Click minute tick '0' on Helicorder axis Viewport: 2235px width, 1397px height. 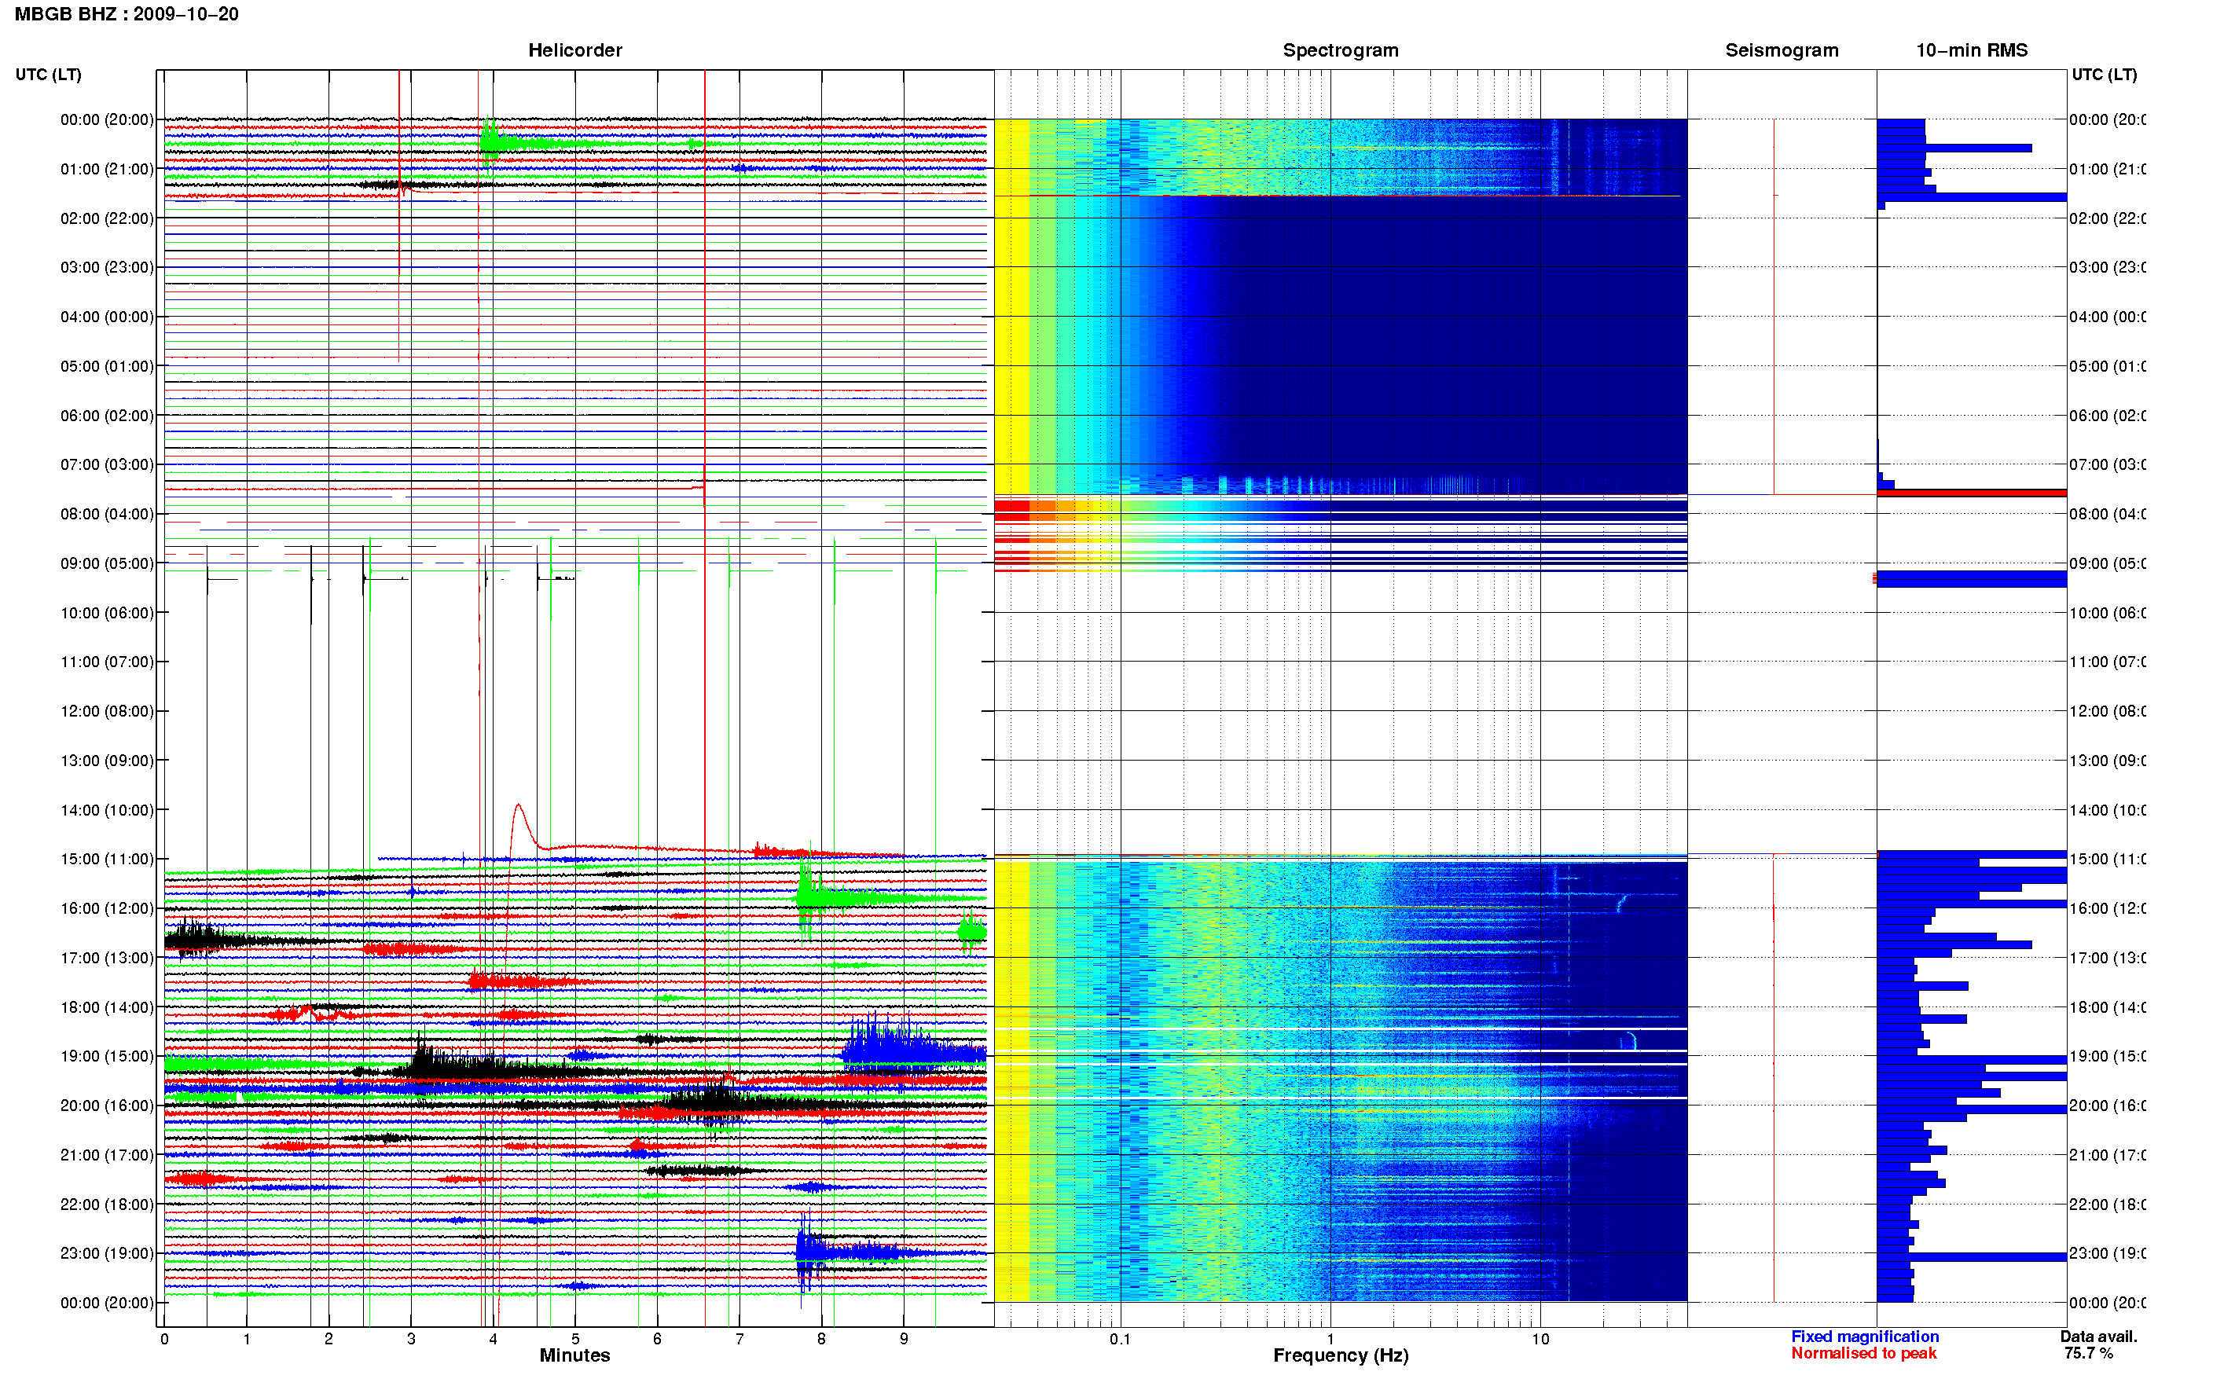pos(164,1339)
